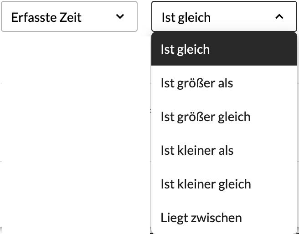Choose Ist größer als from the list
Screen dimensions: 299x234
coord(224,83)
